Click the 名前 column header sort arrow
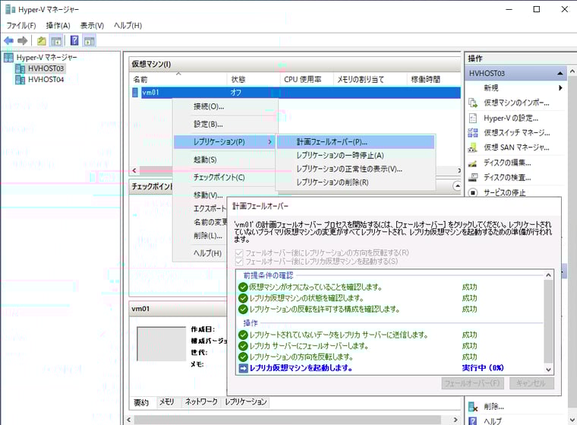 click(x=178, y=74)
